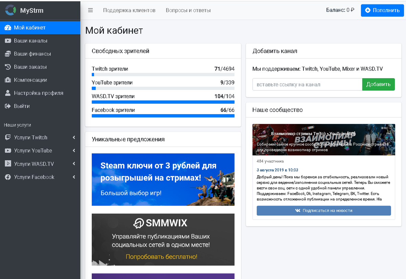406x279 pixels.
Task: Click VK logo on subscribe button
Action: (298, 211)
